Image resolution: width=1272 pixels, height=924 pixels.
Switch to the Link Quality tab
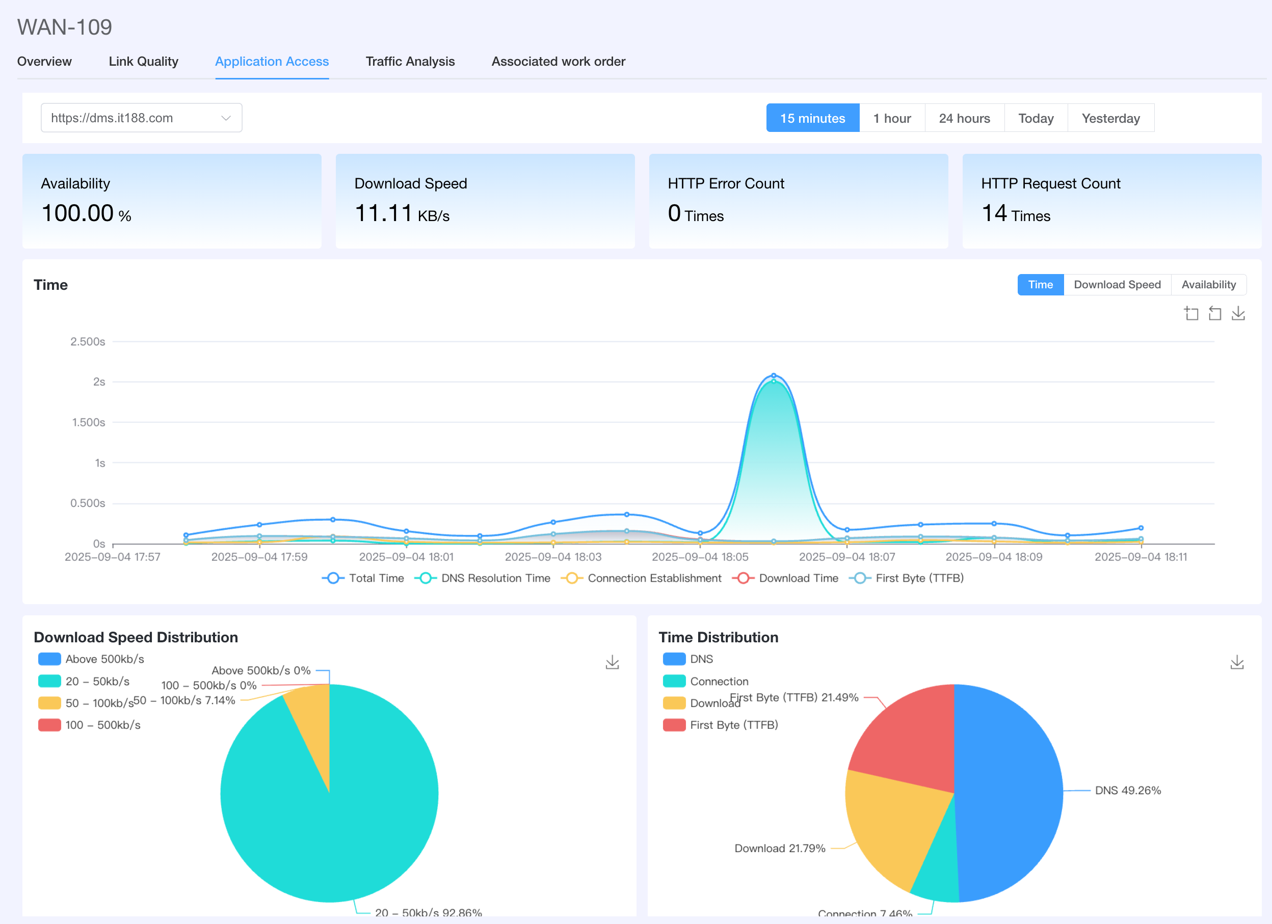(143, 61)
